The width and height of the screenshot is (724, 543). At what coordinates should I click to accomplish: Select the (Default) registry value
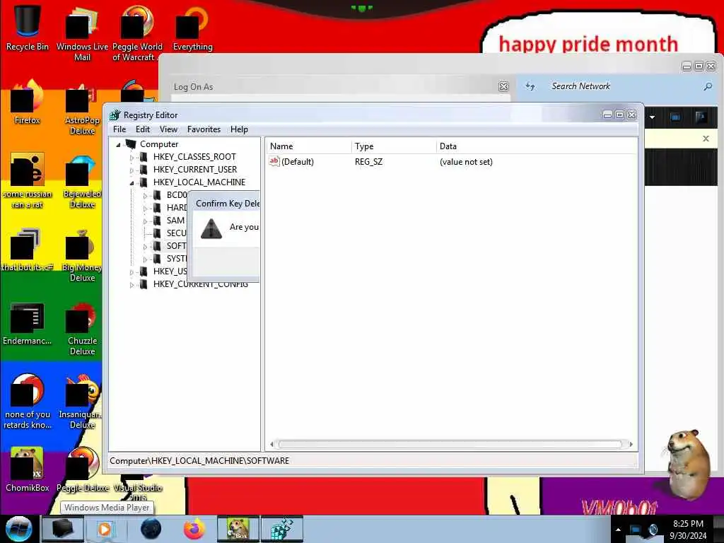tap(298, 162)
